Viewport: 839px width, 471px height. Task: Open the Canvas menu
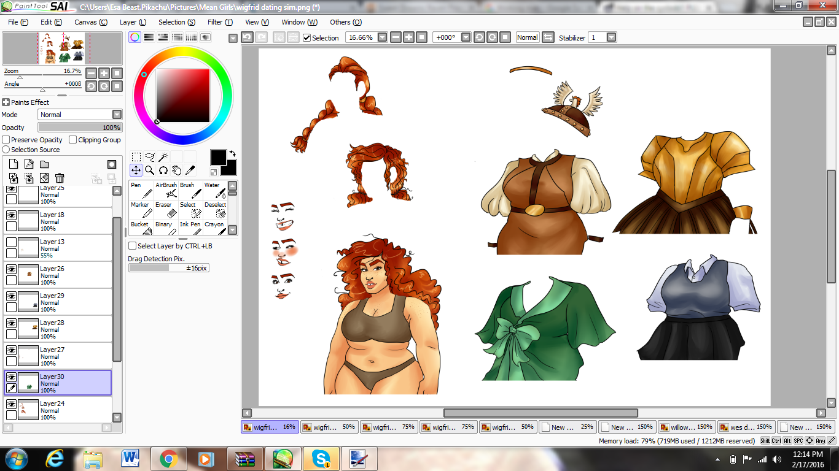point(90,22)
